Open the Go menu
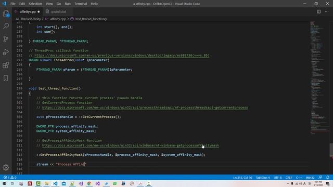 coord(59,4)
